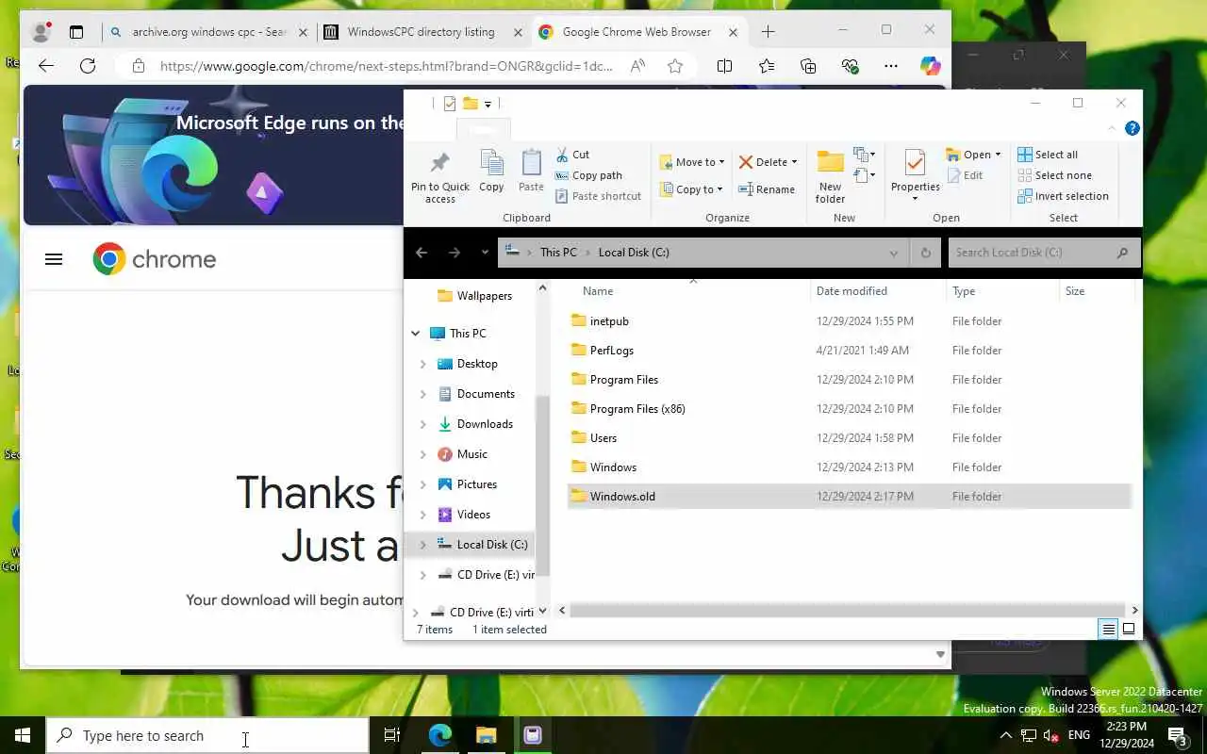Click the Copy button in Clipboard group
Image resolution: width=1207 pixels, height=754 pixels.
tap(491, 171)
